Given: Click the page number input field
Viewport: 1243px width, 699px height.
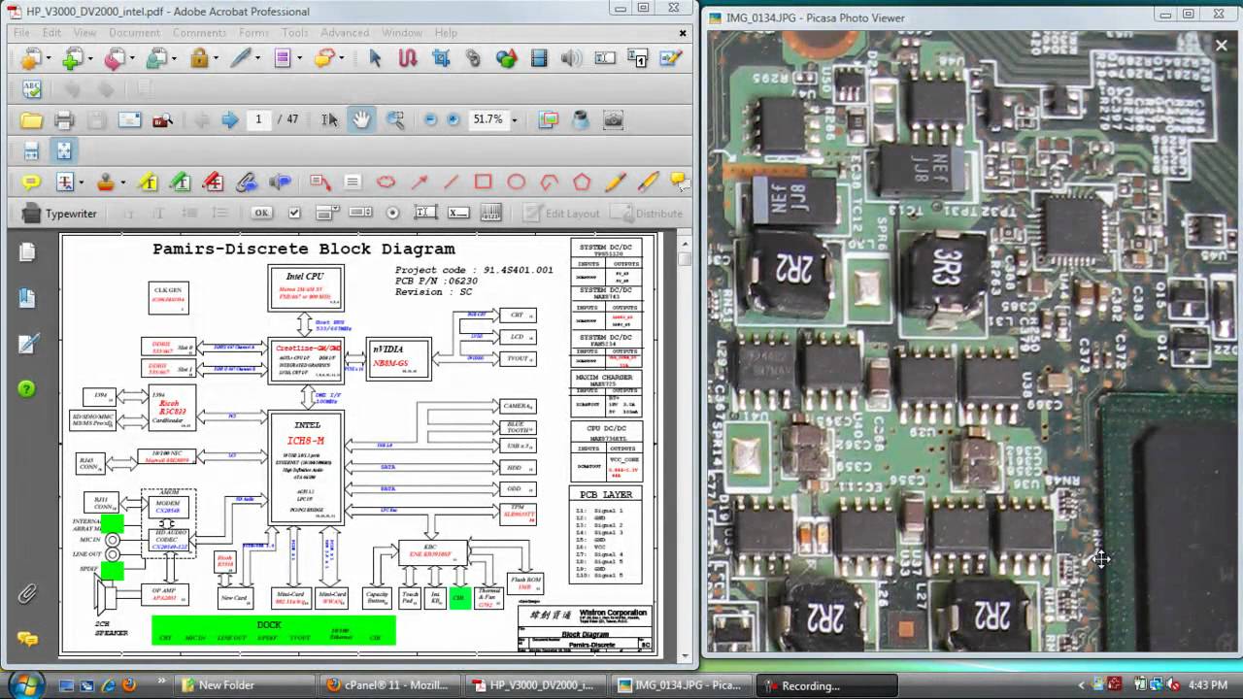Looking at the screenshot, I should [x=257, y=119].
